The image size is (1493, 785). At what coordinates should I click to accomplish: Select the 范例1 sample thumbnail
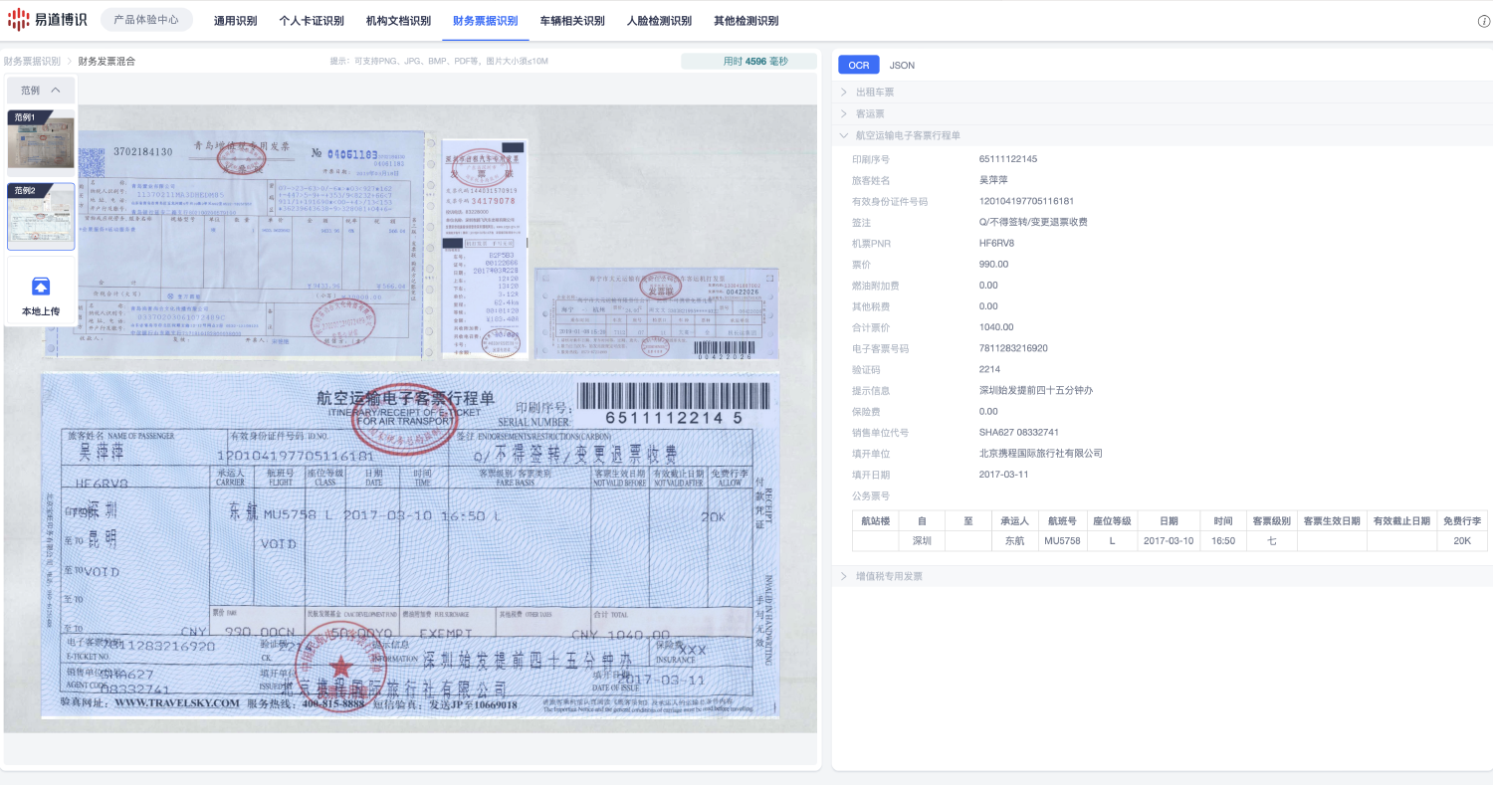pyautogui.click(x=41, y=140)
